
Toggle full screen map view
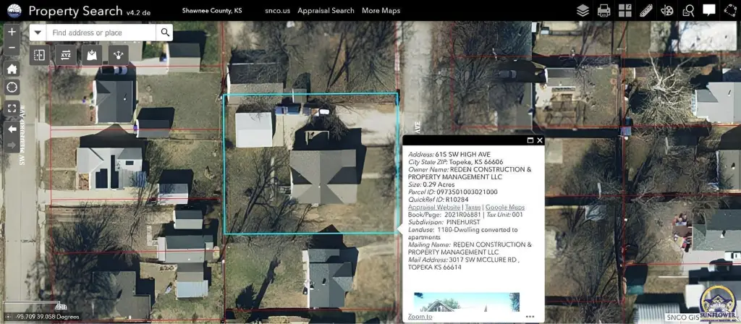pyautogui.click(x=12, y=108)
